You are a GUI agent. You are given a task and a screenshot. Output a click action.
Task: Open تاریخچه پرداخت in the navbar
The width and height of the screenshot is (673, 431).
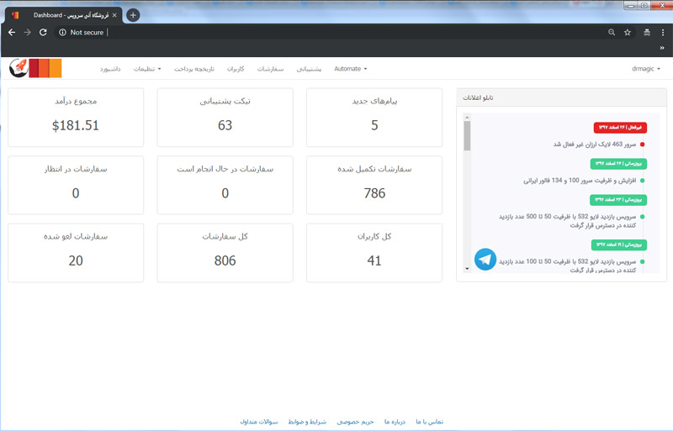(194, 69)
